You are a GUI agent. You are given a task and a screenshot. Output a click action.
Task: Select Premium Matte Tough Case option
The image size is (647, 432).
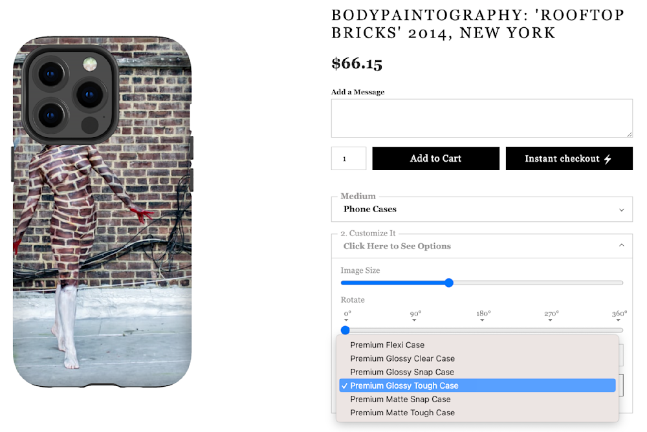tap(402, 413)
